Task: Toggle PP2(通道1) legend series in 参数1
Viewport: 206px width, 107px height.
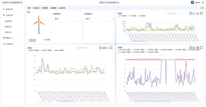Action: (123, 16)
